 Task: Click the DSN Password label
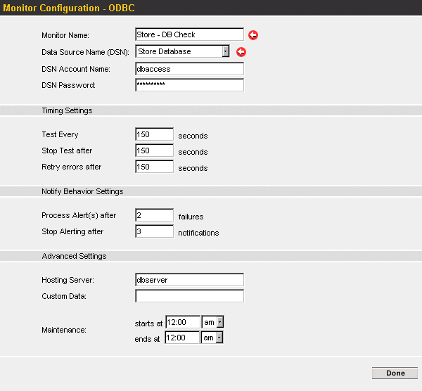(x=69, y=85)
